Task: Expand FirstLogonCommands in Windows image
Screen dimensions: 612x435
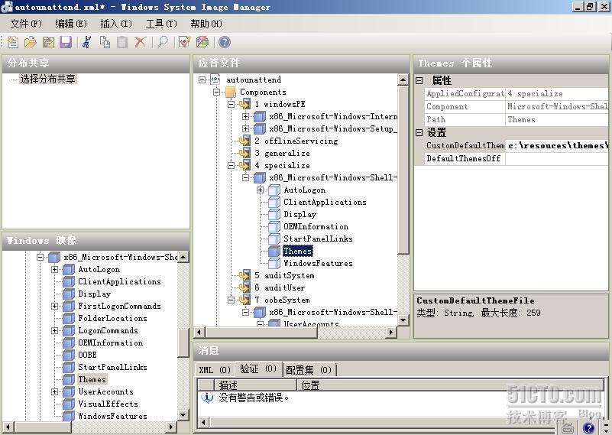Action: [55, 306]
